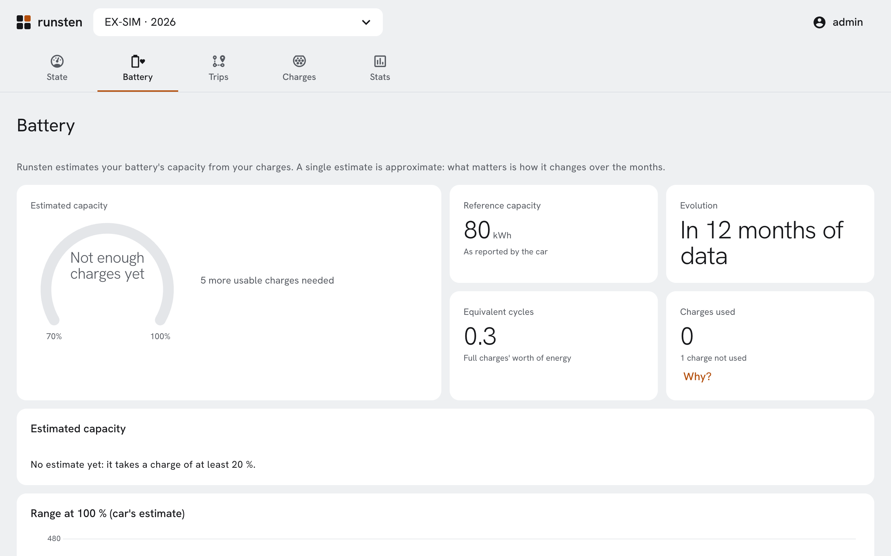Click the Battery page heading
The width and height of the screenshot is (891, 556).
click(46, 125)
